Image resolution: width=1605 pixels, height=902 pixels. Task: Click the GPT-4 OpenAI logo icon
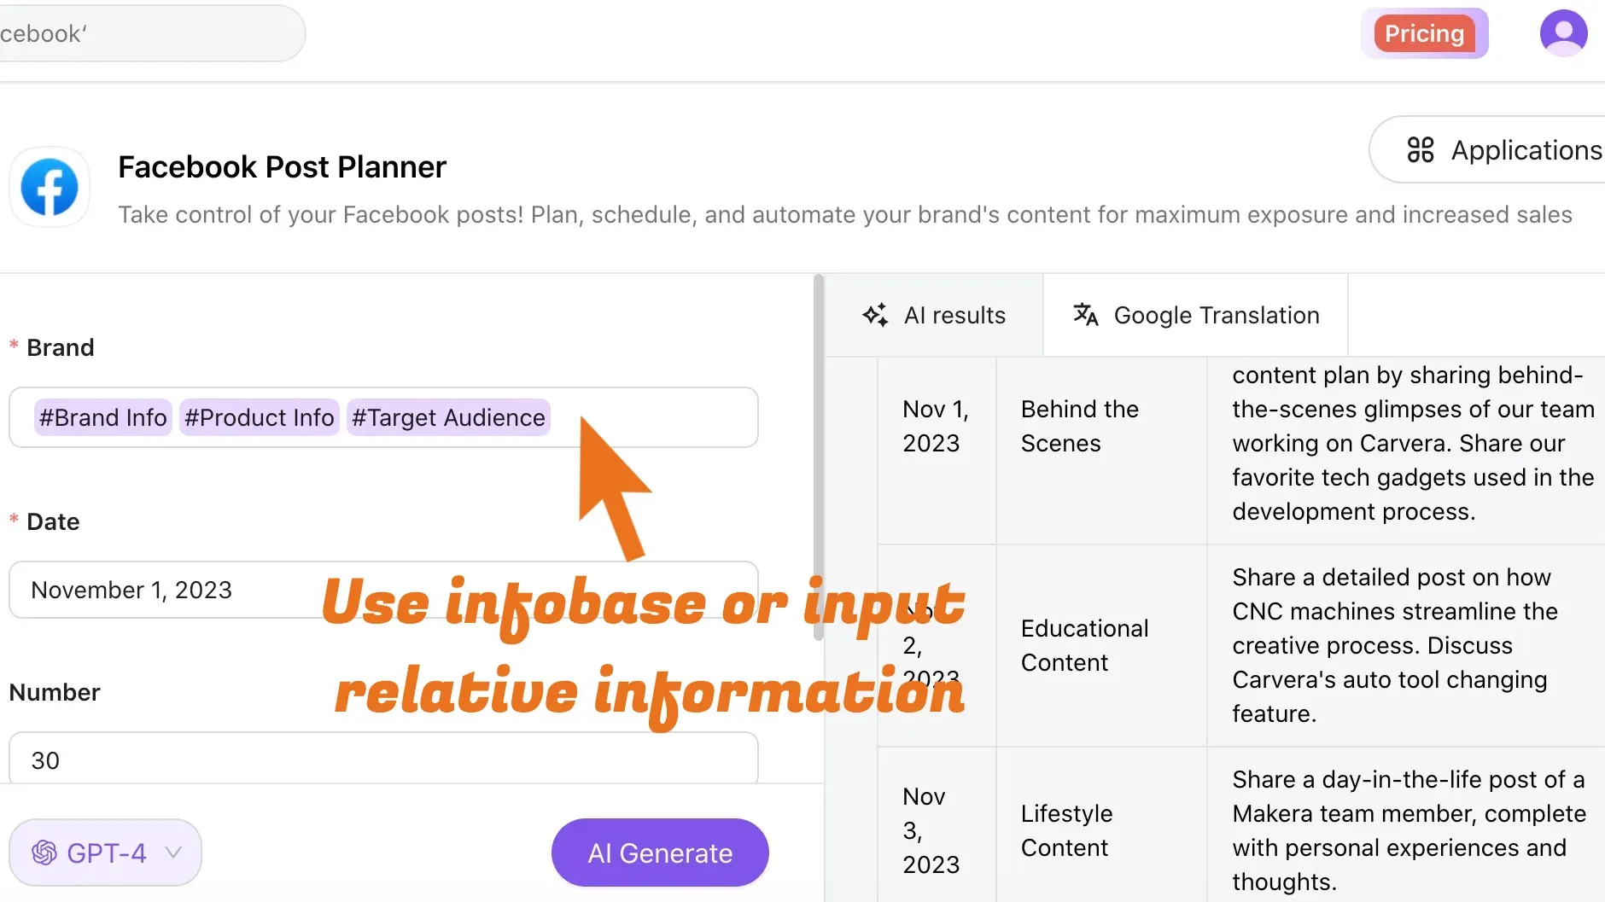44,853
